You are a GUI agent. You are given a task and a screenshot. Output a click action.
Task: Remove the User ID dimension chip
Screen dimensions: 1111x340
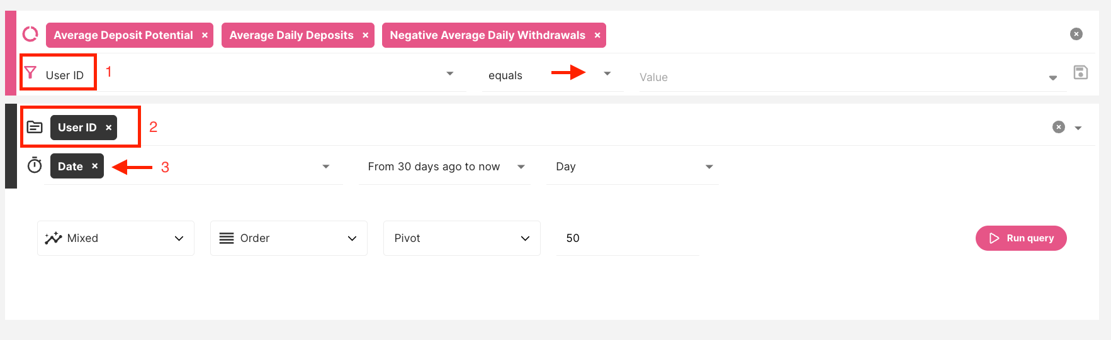[109, 128]
